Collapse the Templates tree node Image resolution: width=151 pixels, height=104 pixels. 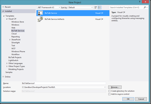(x=4, y=16)
